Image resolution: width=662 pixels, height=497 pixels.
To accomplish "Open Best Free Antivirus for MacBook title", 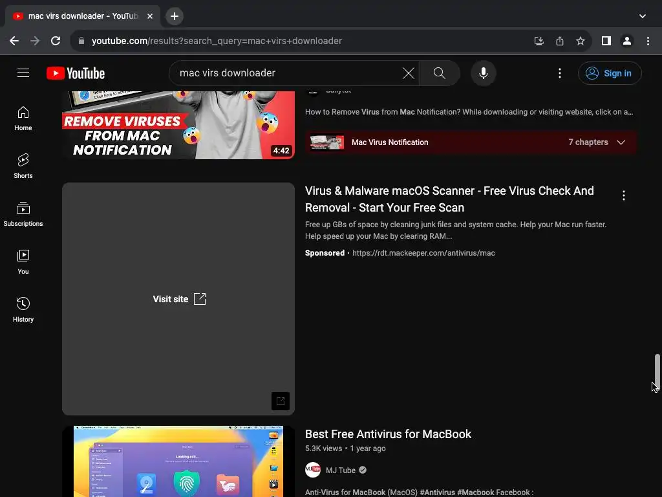I will tap(388, 434).
